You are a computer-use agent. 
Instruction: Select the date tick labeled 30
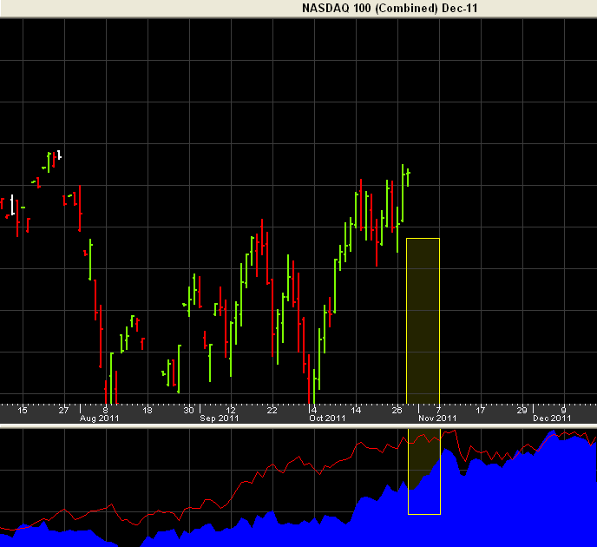click(x=188, y=410)
